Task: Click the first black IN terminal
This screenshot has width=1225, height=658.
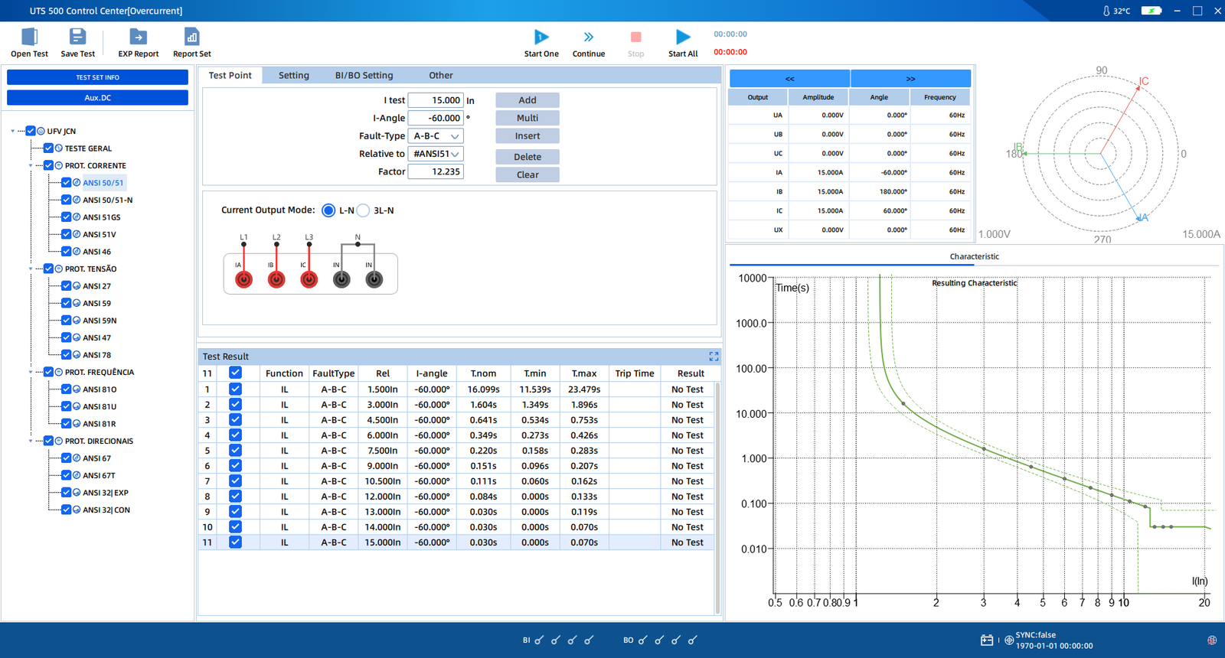Action: [x=341, y=280]
